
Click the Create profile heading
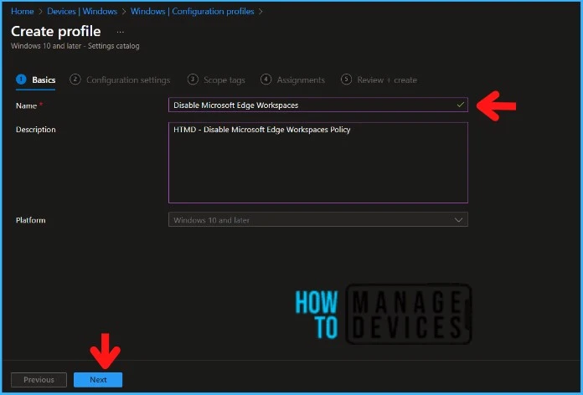click(x=56, y=32)
